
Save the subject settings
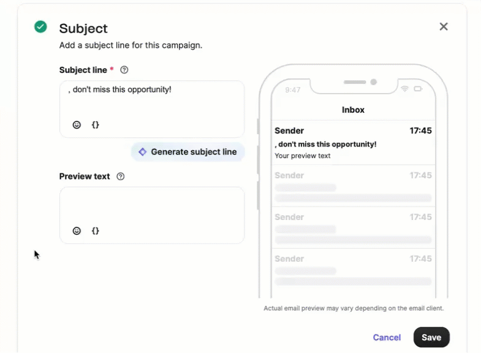coord(431,337)
